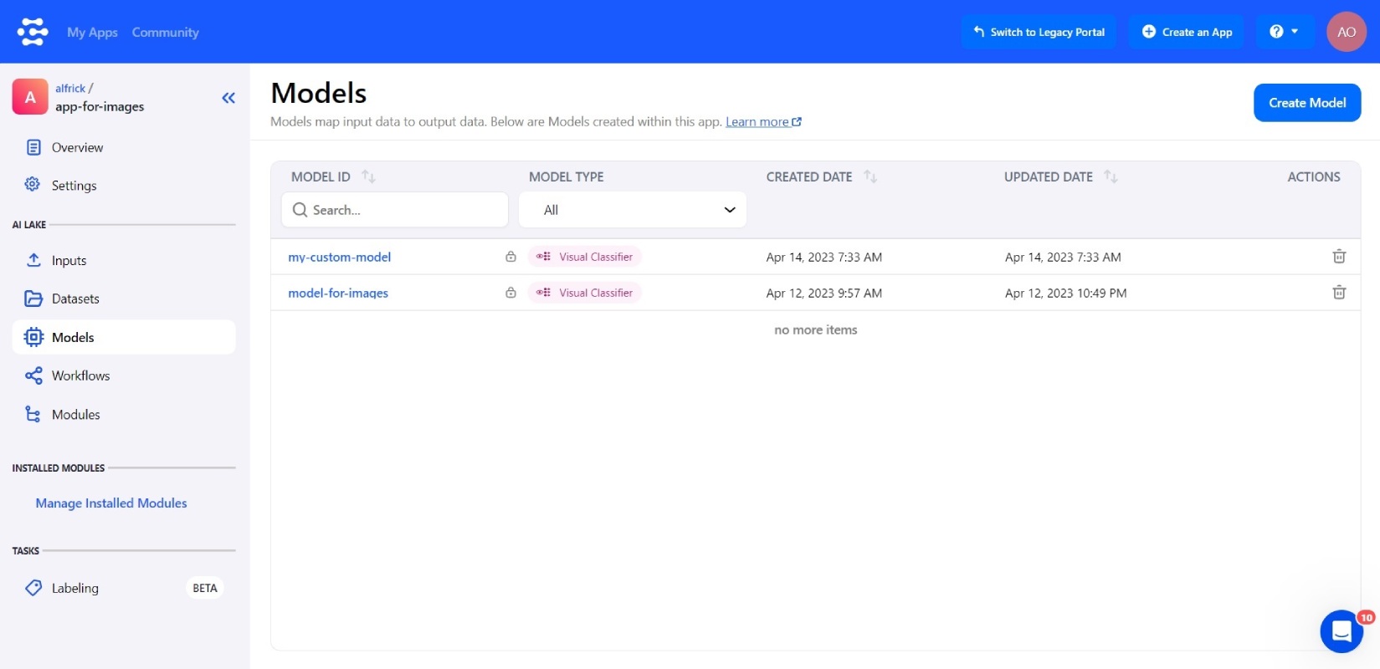Select Models in sidebar
The width and height of the screenshot is (1380, 669).
[x=124, y=337]
